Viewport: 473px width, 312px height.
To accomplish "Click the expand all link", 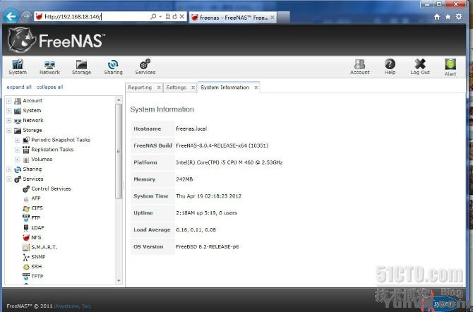I will pyautogui.click(x=19, y=87).
